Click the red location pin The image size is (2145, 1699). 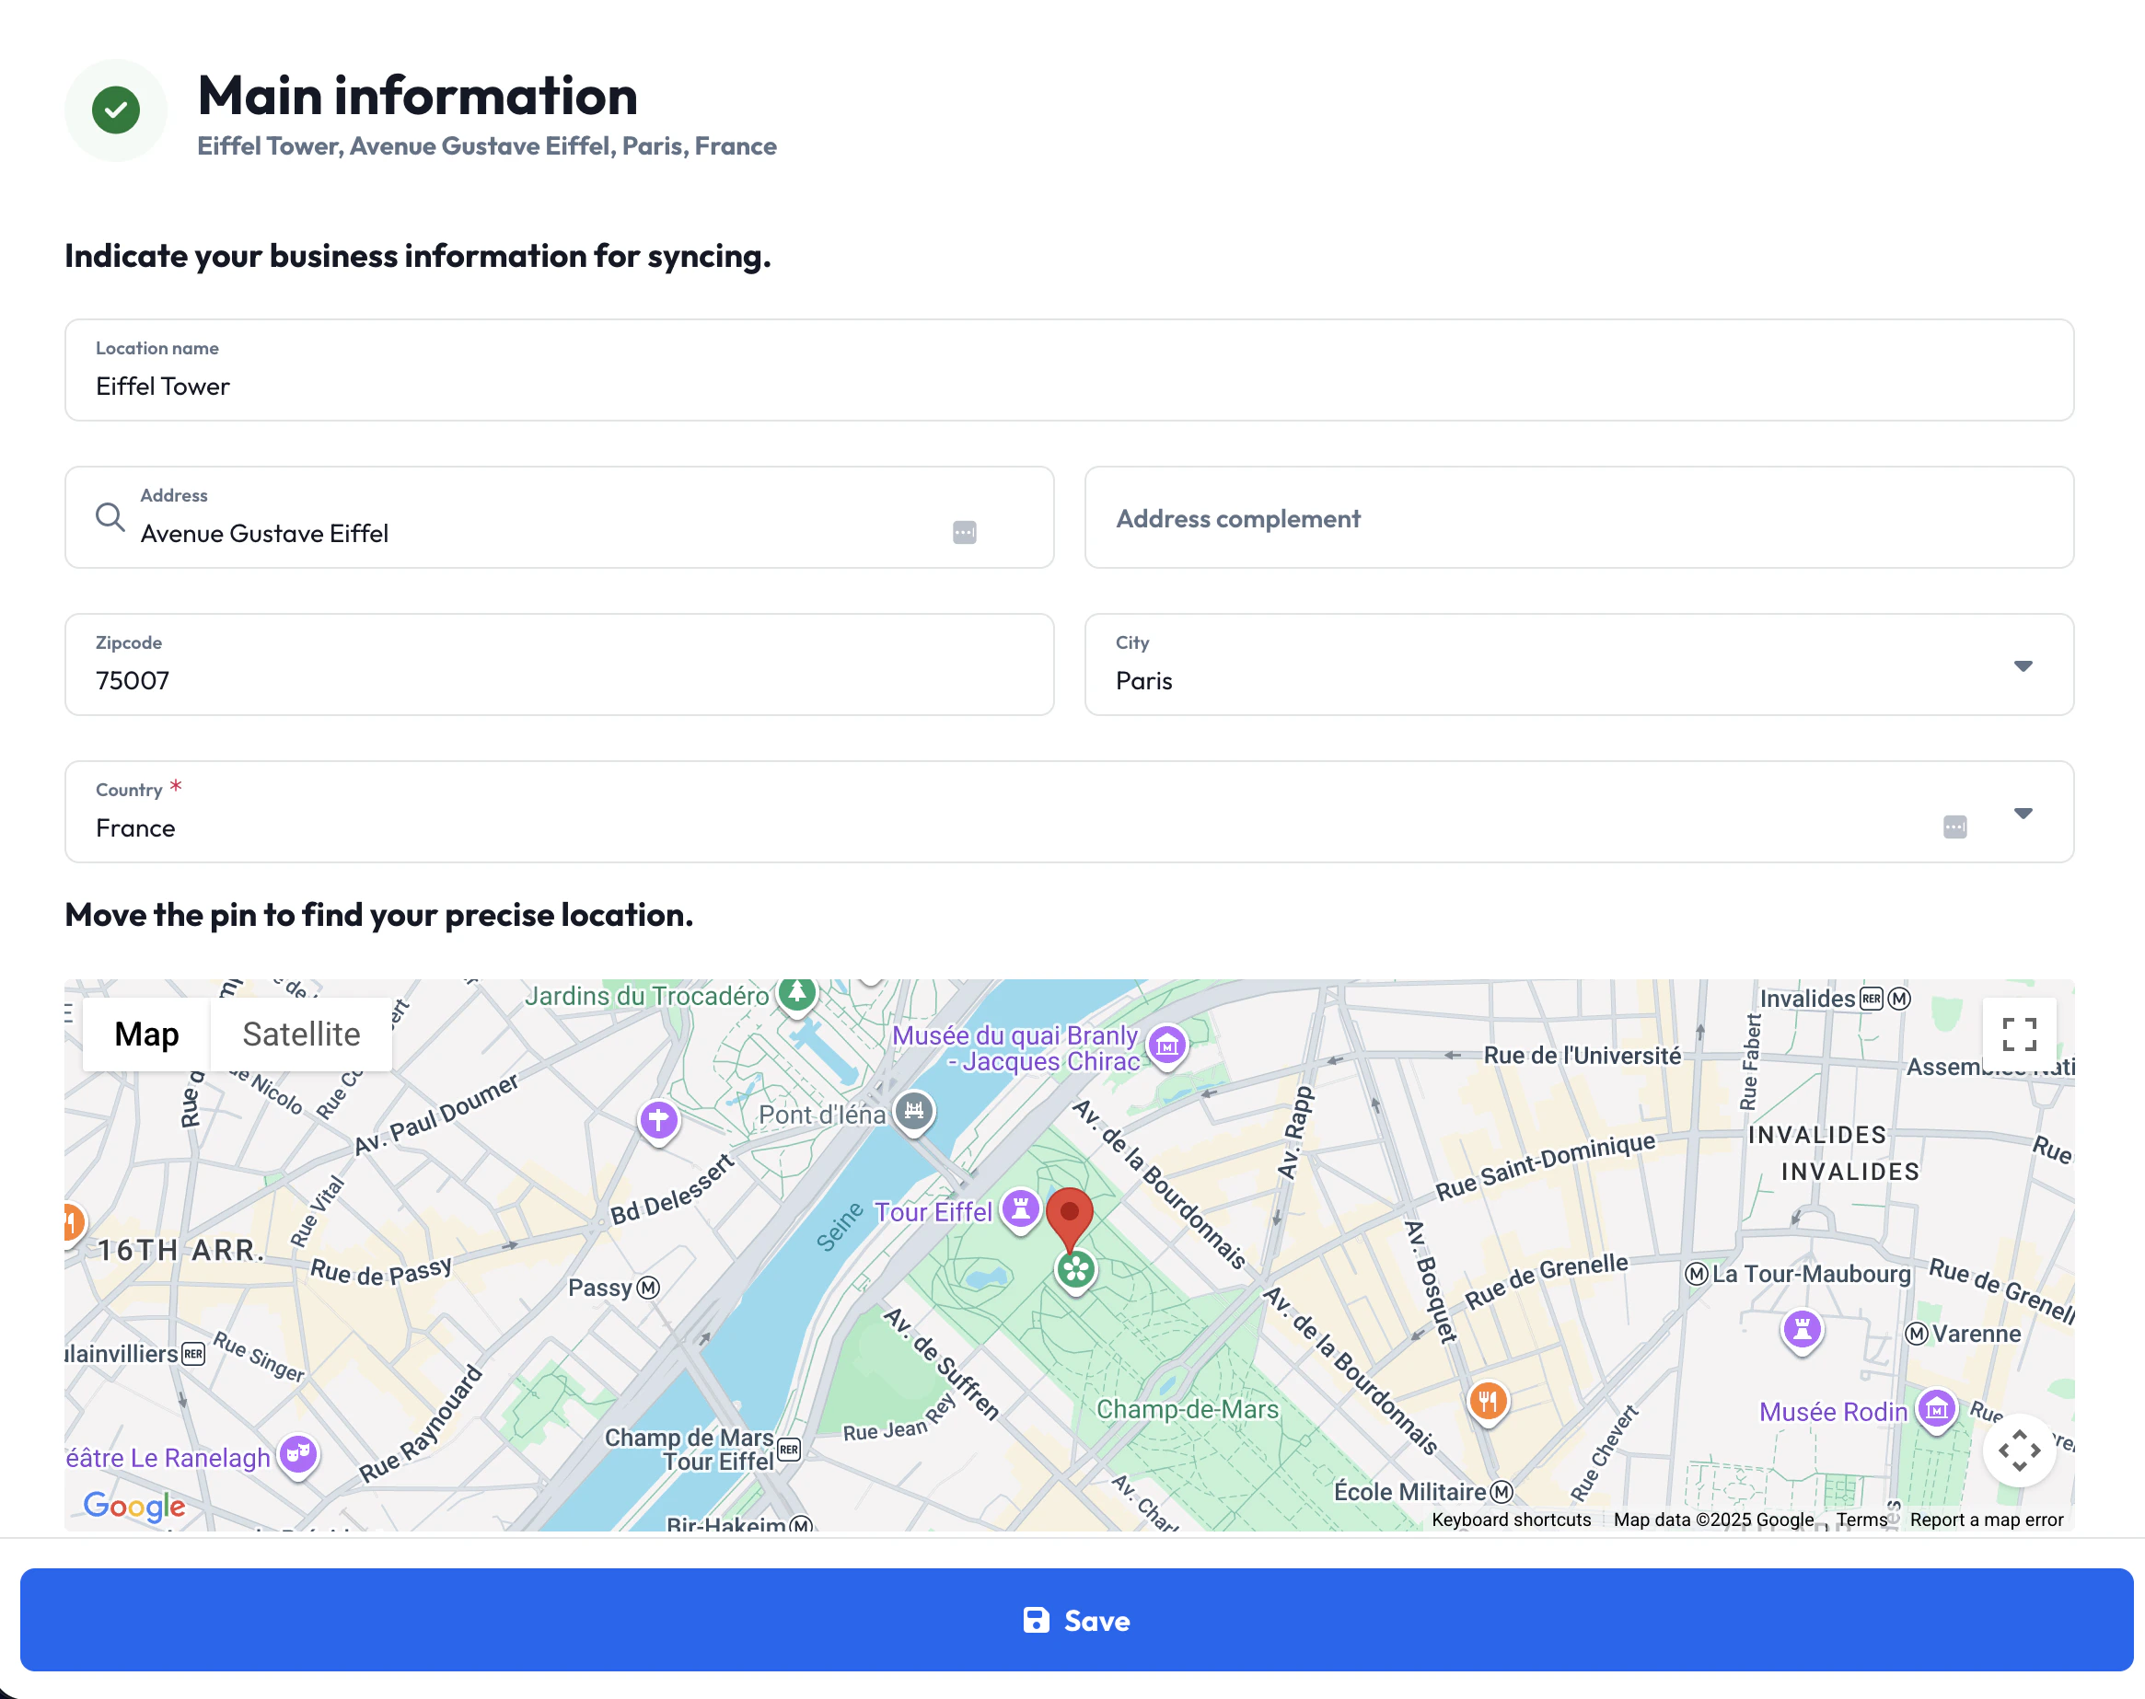[1070, 1219]
